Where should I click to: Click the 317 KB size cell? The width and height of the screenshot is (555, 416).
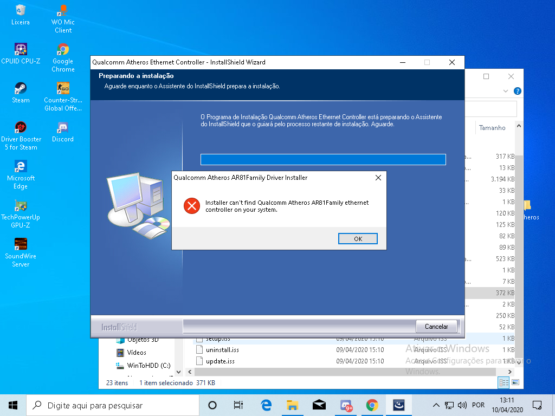point(505,157)
